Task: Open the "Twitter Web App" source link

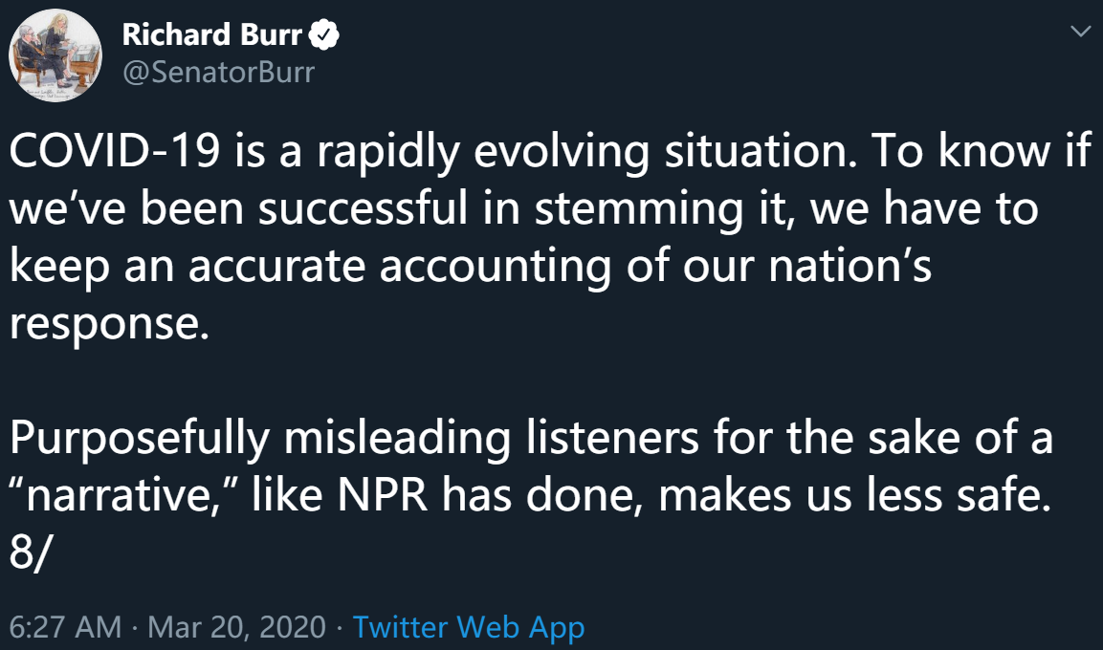Action: (x=468, y=628)
